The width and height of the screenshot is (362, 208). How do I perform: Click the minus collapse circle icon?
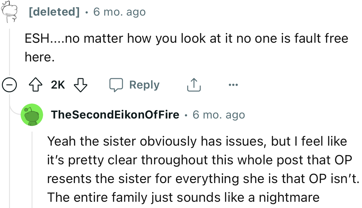click(9, 84)
